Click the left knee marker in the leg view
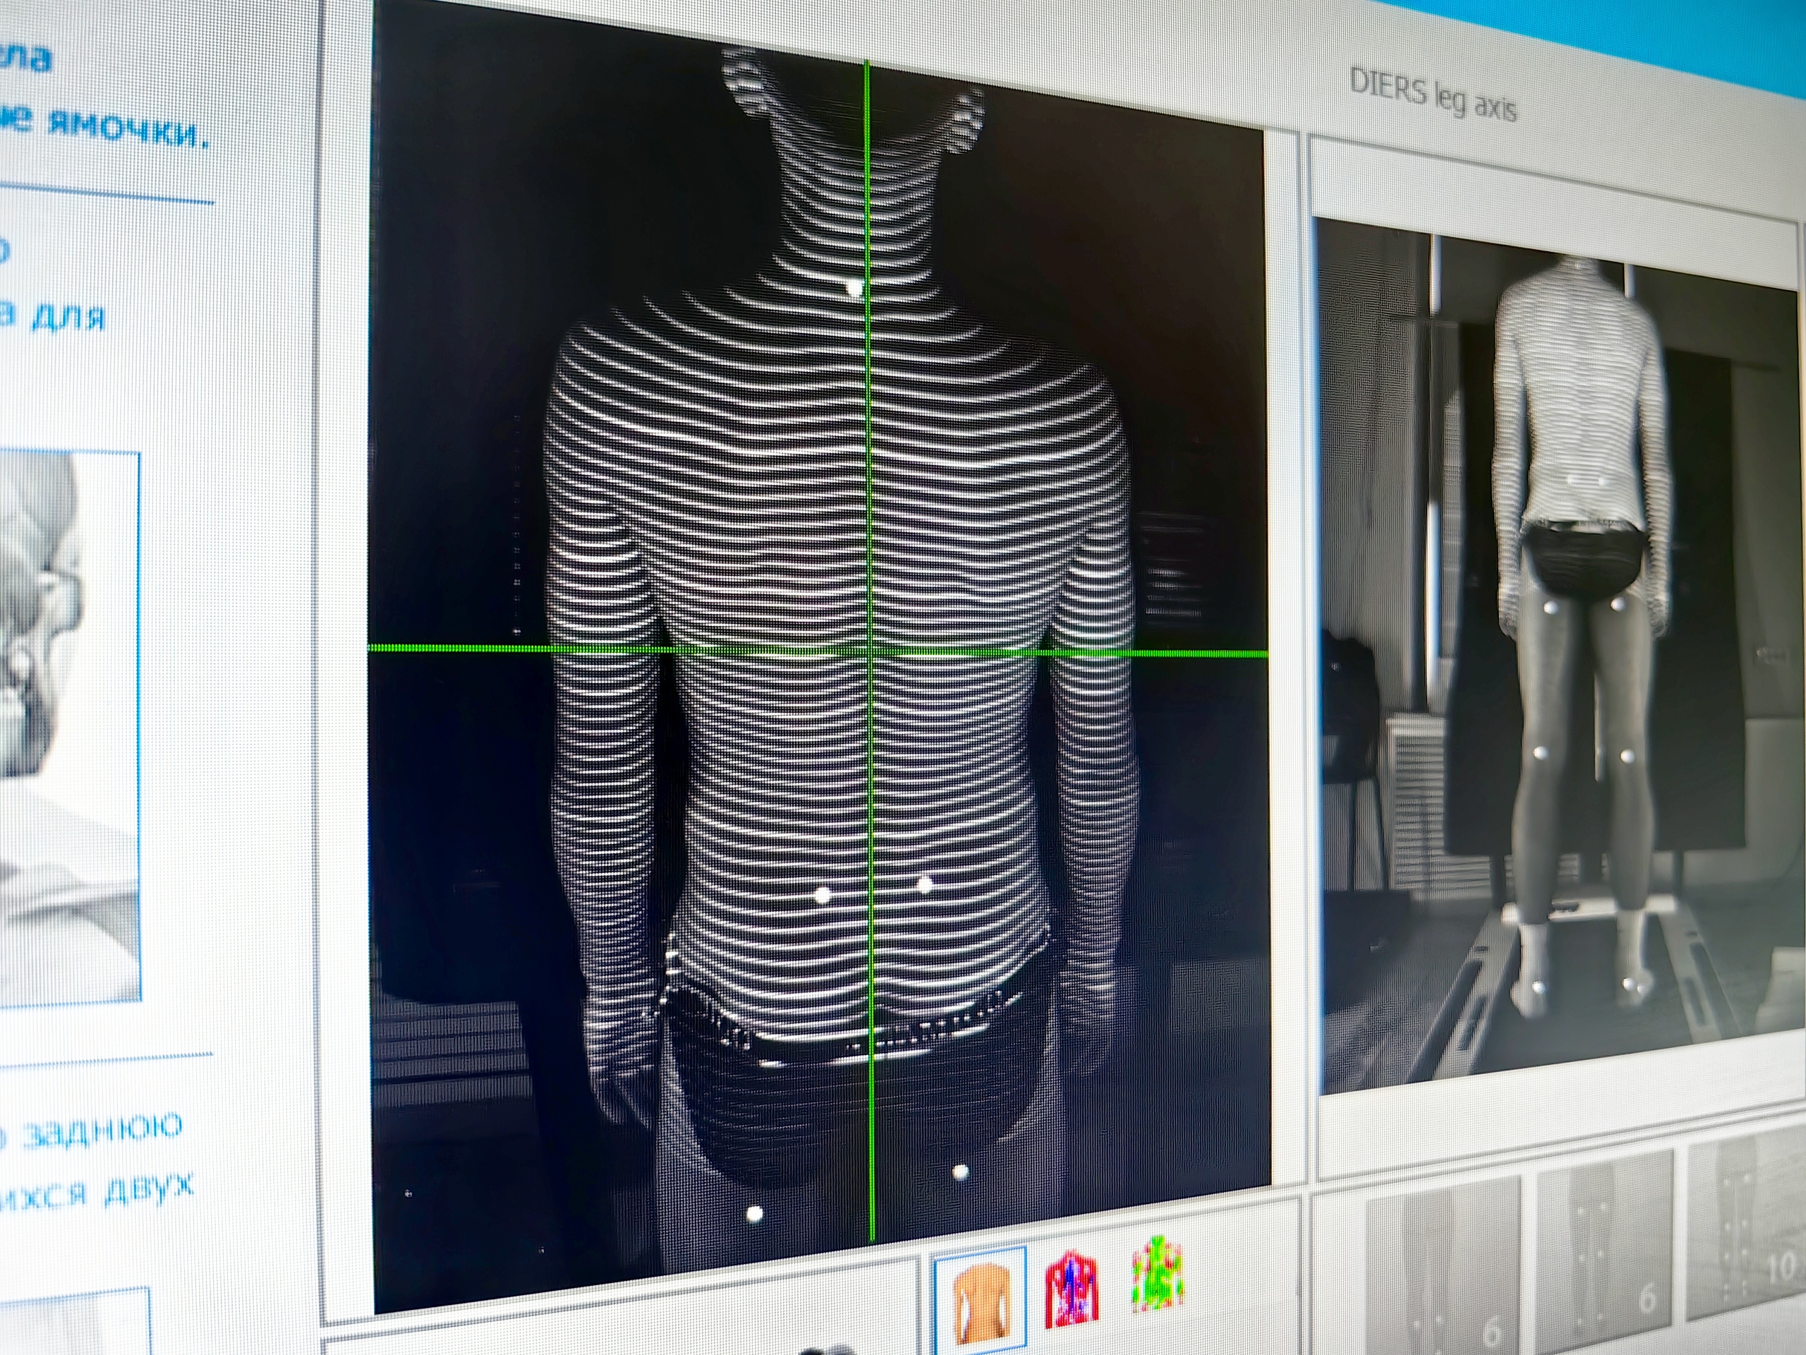Screen dimensions: 1806x1355 1541,752
